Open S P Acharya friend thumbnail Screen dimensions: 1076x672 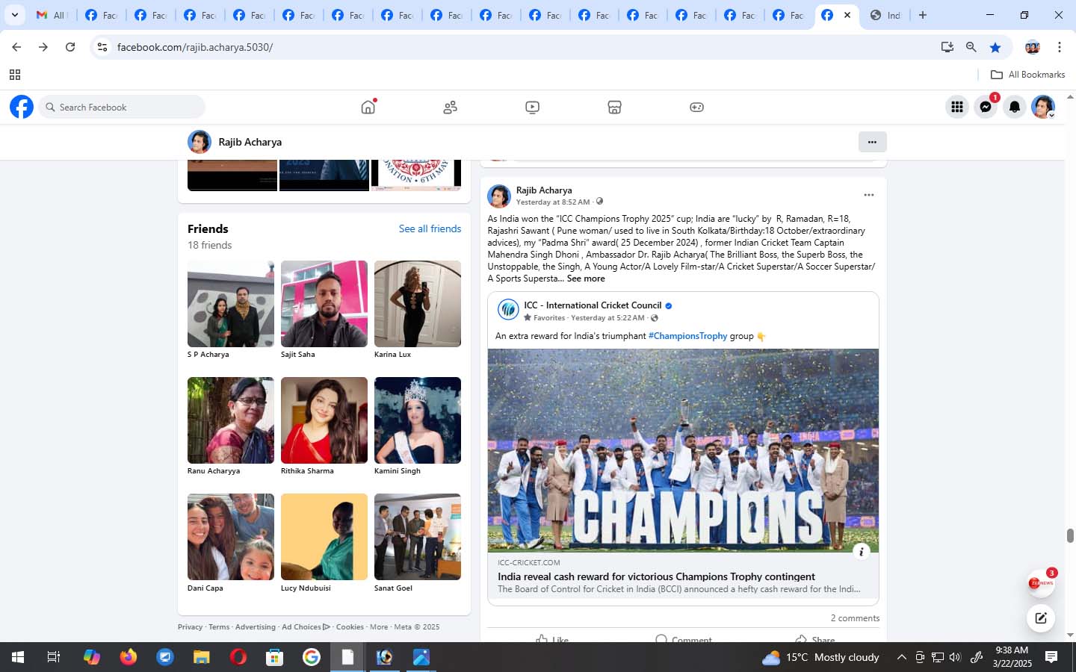(230, 304)
